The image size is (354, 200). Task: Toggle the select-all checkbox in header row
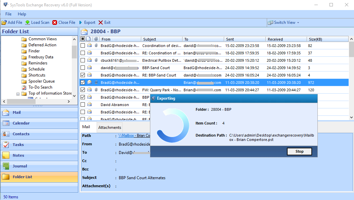(83, 39)
